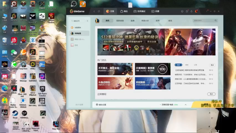This screenshot has height=133, width=236.
Task: Open the first news headline dated 03-12
Action: pos(190,70)
